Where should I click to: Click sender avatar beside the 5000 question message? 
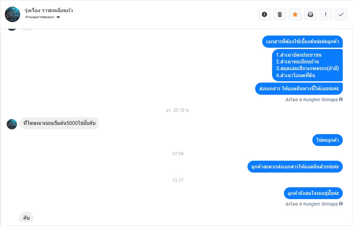pyautogui.click(x=12, y=124)
